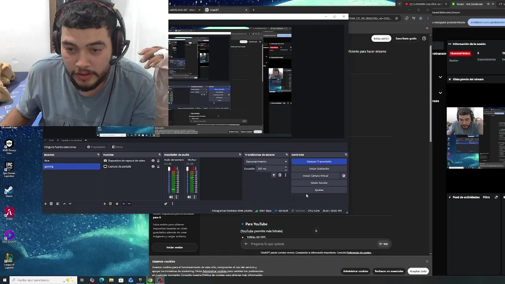Move source up in Fuentes panel
Screen dimensions: 505x284
pyautogui.click(x=123, y=204)
